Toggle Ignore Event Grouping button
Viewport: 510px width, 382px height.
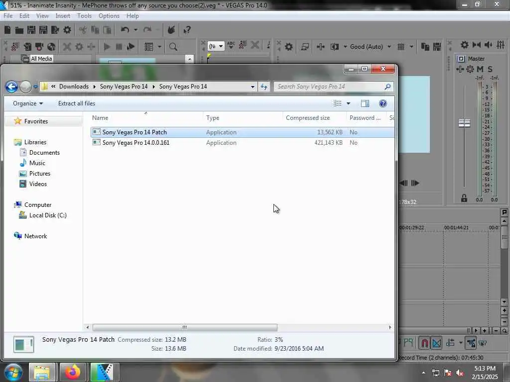pos(483,343)
